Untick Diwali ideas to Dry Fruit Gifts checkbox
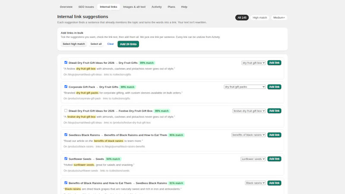Viewport: 345px width, 194px height. (x=66, y=63)
